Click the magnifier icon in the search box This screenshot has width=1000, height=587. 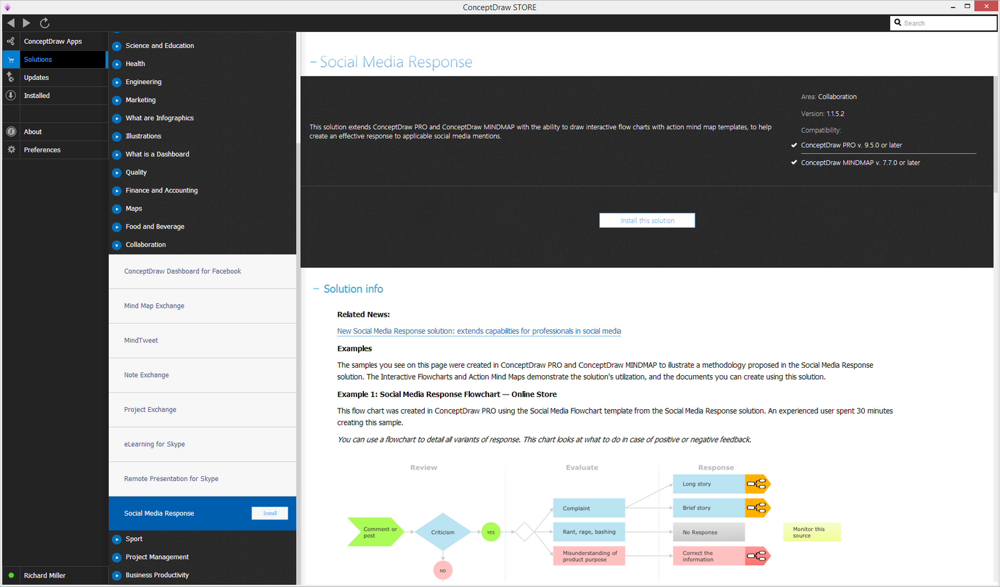coord(898,23)
